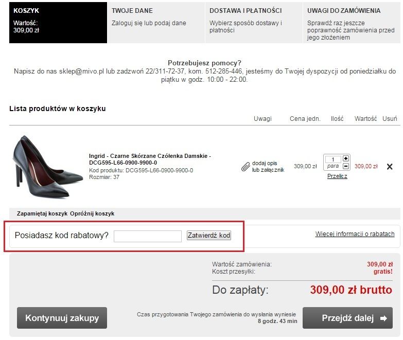Click Opróżnij koszyk link
This screenshot has width=403, height=340.
[x=92, y=213]
